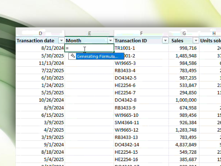The image size is (221, 166).
Task: Open the Transaction ID filter dropdown
Action: click(x=165, y=41)
